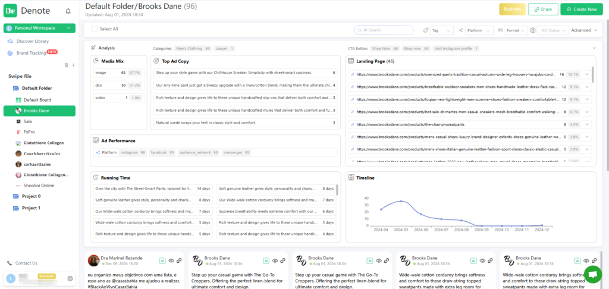
Task: Click link icon on Dra Marinei Rezende card
Action: (180, 261)
